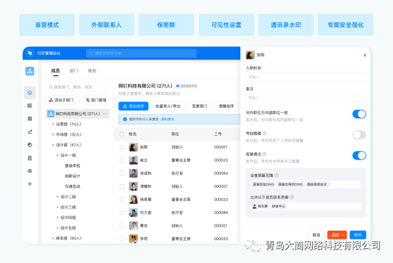Click the info icon in the blue notice banner
Screen dimensions: 393x263
point(124,119)
